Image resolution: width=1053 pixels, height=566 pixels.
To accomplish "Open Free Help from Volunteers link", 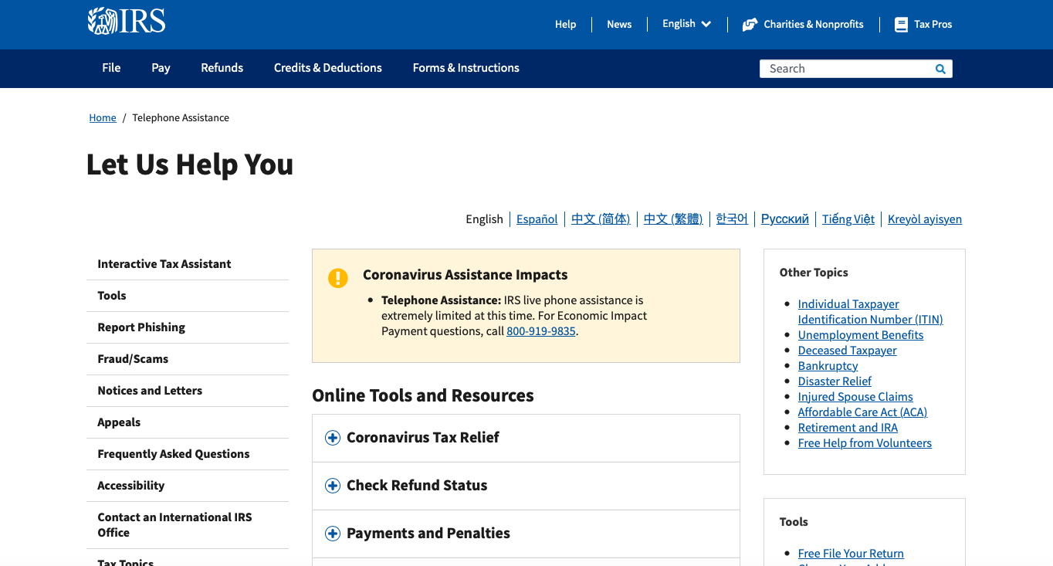I will (x=865, y=443).
